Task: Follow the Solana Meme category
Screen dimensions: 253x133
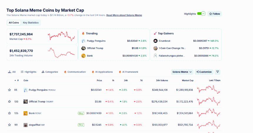Action: [x=214, y=14]
